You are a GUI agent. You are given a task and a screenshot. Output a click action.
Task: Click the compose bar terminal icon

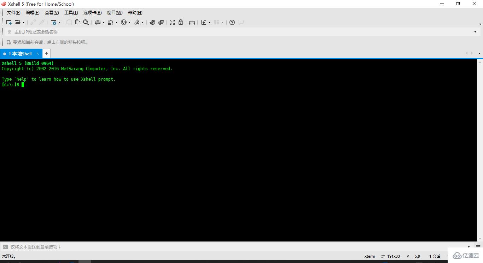click(5, 247)
